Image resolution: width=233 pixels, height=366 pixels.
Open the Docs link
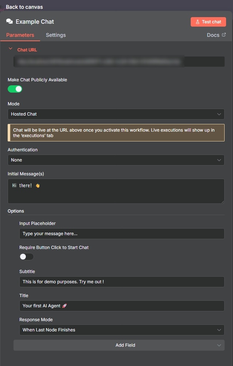[213, 35]
